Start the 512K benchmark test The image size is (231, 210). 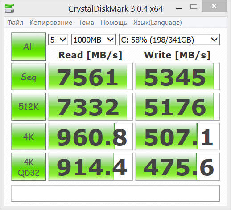coord(29,106)
